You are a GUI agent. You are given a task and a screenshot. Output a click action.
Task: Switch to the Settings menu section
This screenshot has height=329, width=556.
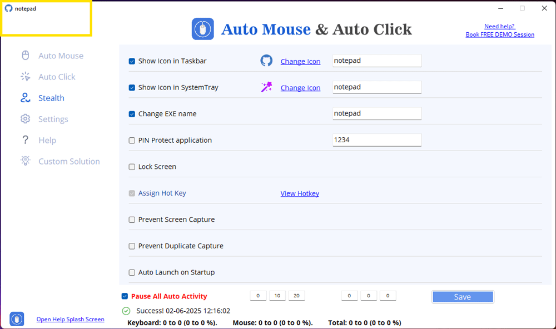pyautogui.click(x=53, y=119)
